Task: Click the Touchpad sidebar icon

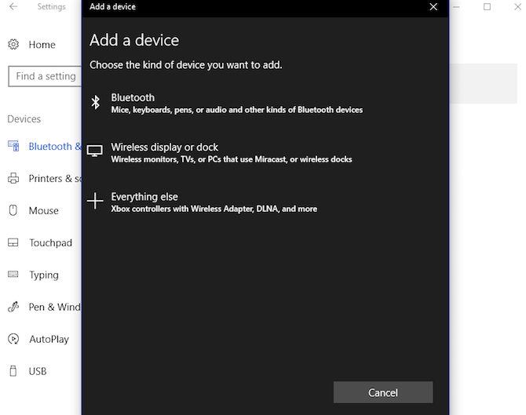Action: [x=13, y=242]
